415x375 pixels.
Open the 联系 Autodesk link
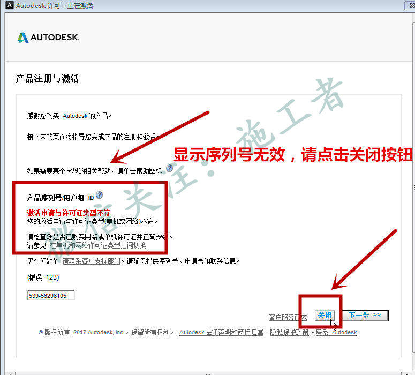pyautogui.click(x=336, y=332)
